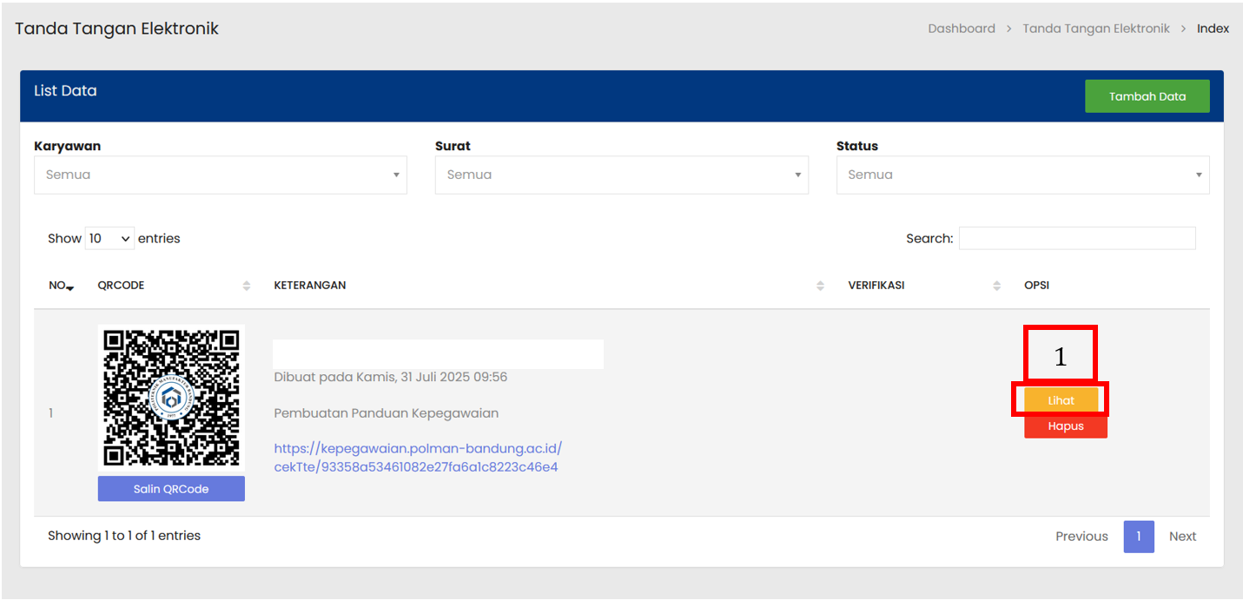The width and height of the screenshot is (1243, 600).
Task: Expand the Surat filter dropdown
Action: coord(621,175)
